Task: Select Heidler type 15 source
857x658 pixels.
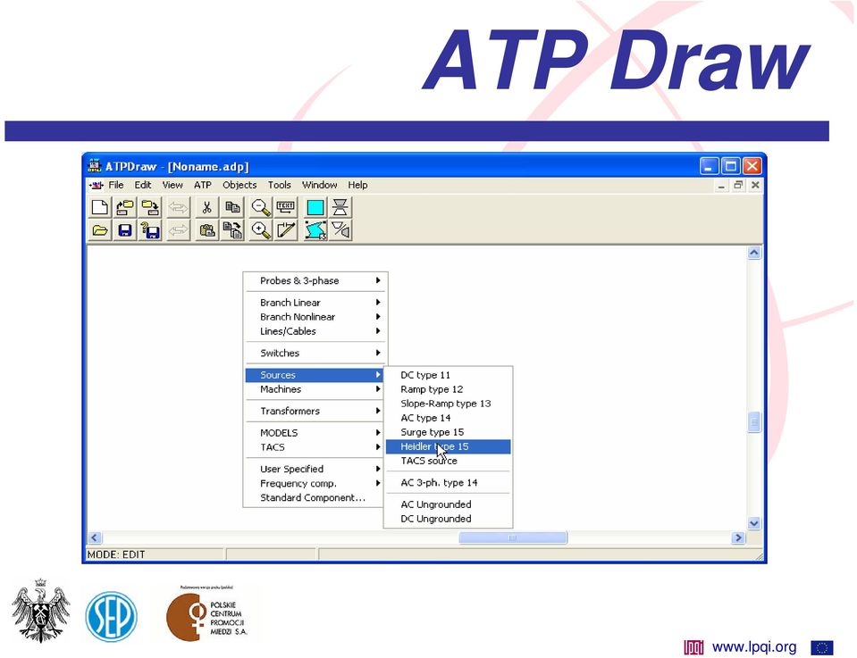Action: click(449, 446)
